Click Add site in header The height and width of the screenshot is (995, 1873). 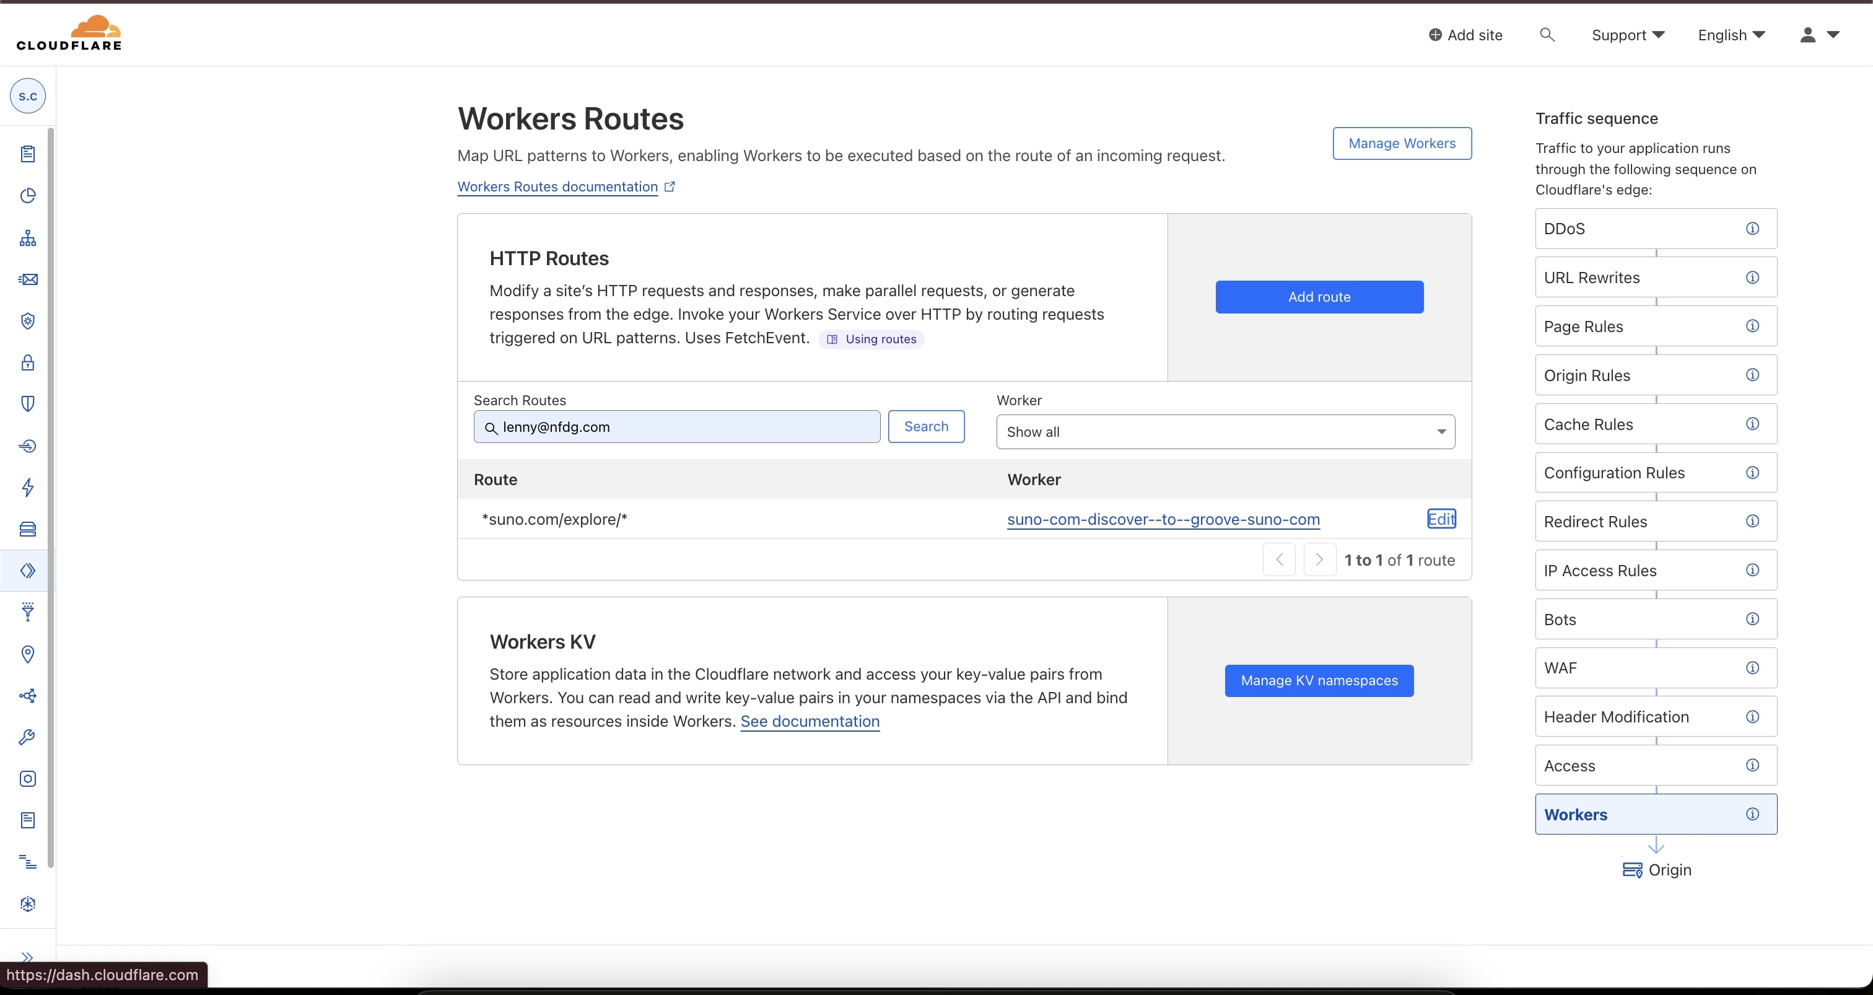click(1465, 35)
